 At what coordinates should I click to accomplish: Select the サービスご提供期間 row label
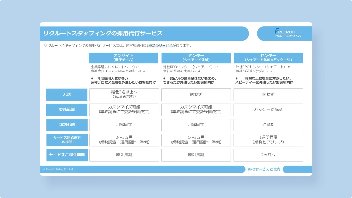(67, 155)
